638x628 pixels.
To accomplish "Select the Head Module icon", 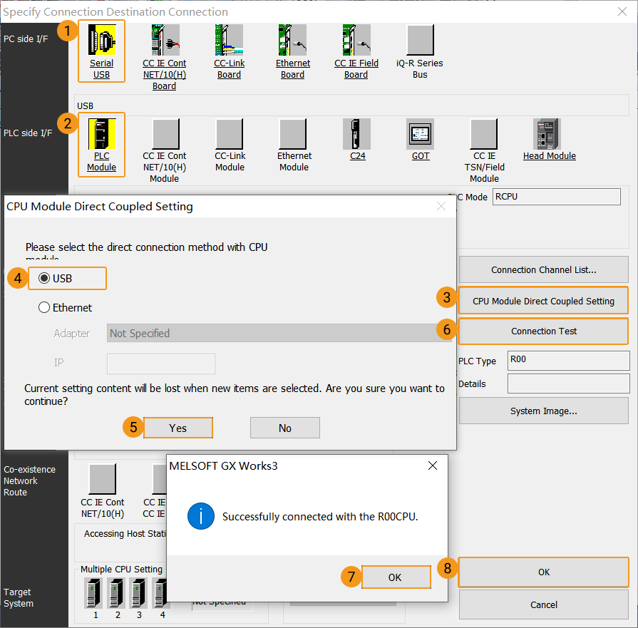I will pyautogui.click(x=547, y=134).
